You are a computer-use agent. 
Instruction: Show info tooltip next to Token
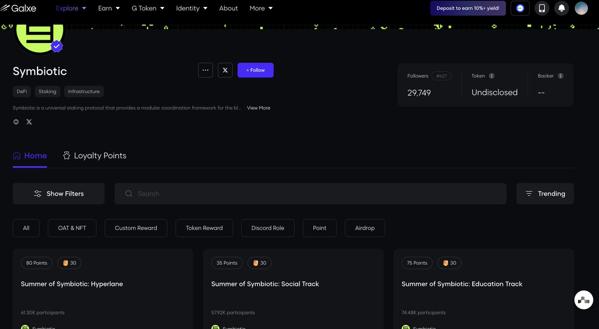[492, 76]
